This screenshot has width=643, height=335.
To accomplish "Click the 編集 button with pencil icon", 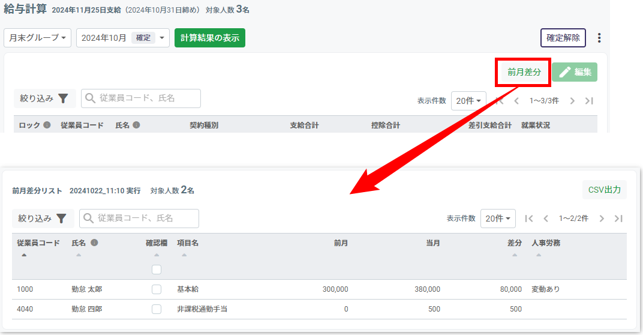I will (x=575, y=72).
